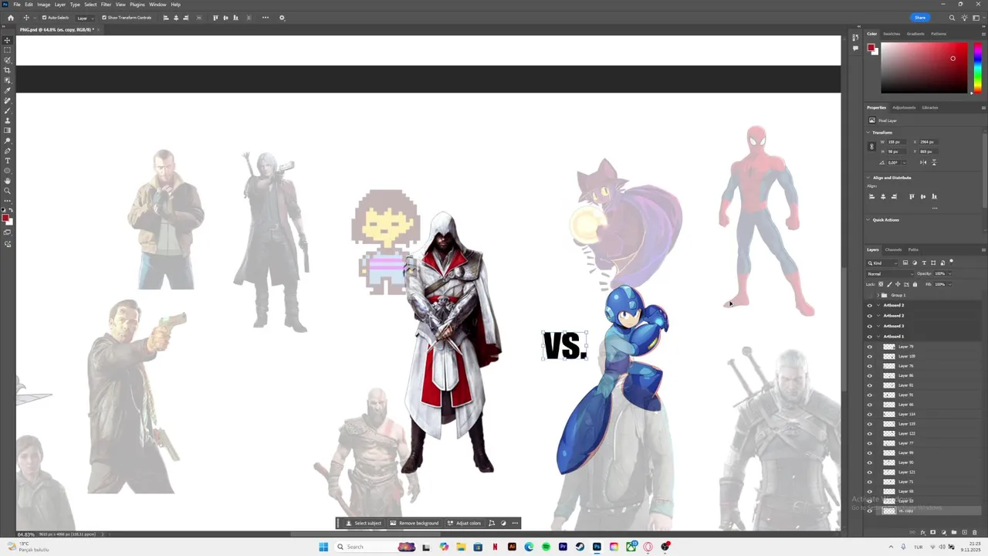
Task: Toggle Show Transform Controls checkbox
Action: pos(104,18)
